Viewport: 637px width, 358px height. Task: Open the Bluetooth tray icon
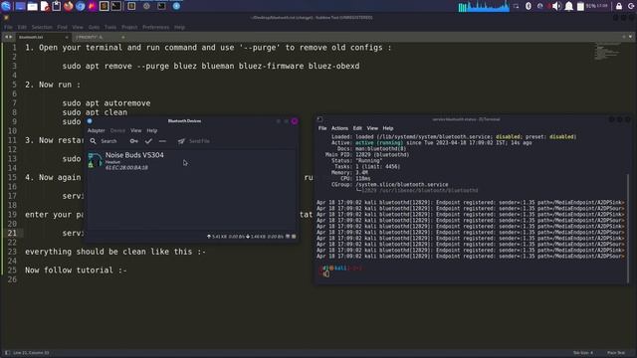pos(529,6)
